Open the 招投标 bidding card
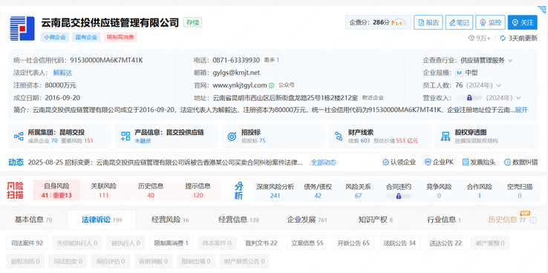The image size is (548, 273). point(273,136)
